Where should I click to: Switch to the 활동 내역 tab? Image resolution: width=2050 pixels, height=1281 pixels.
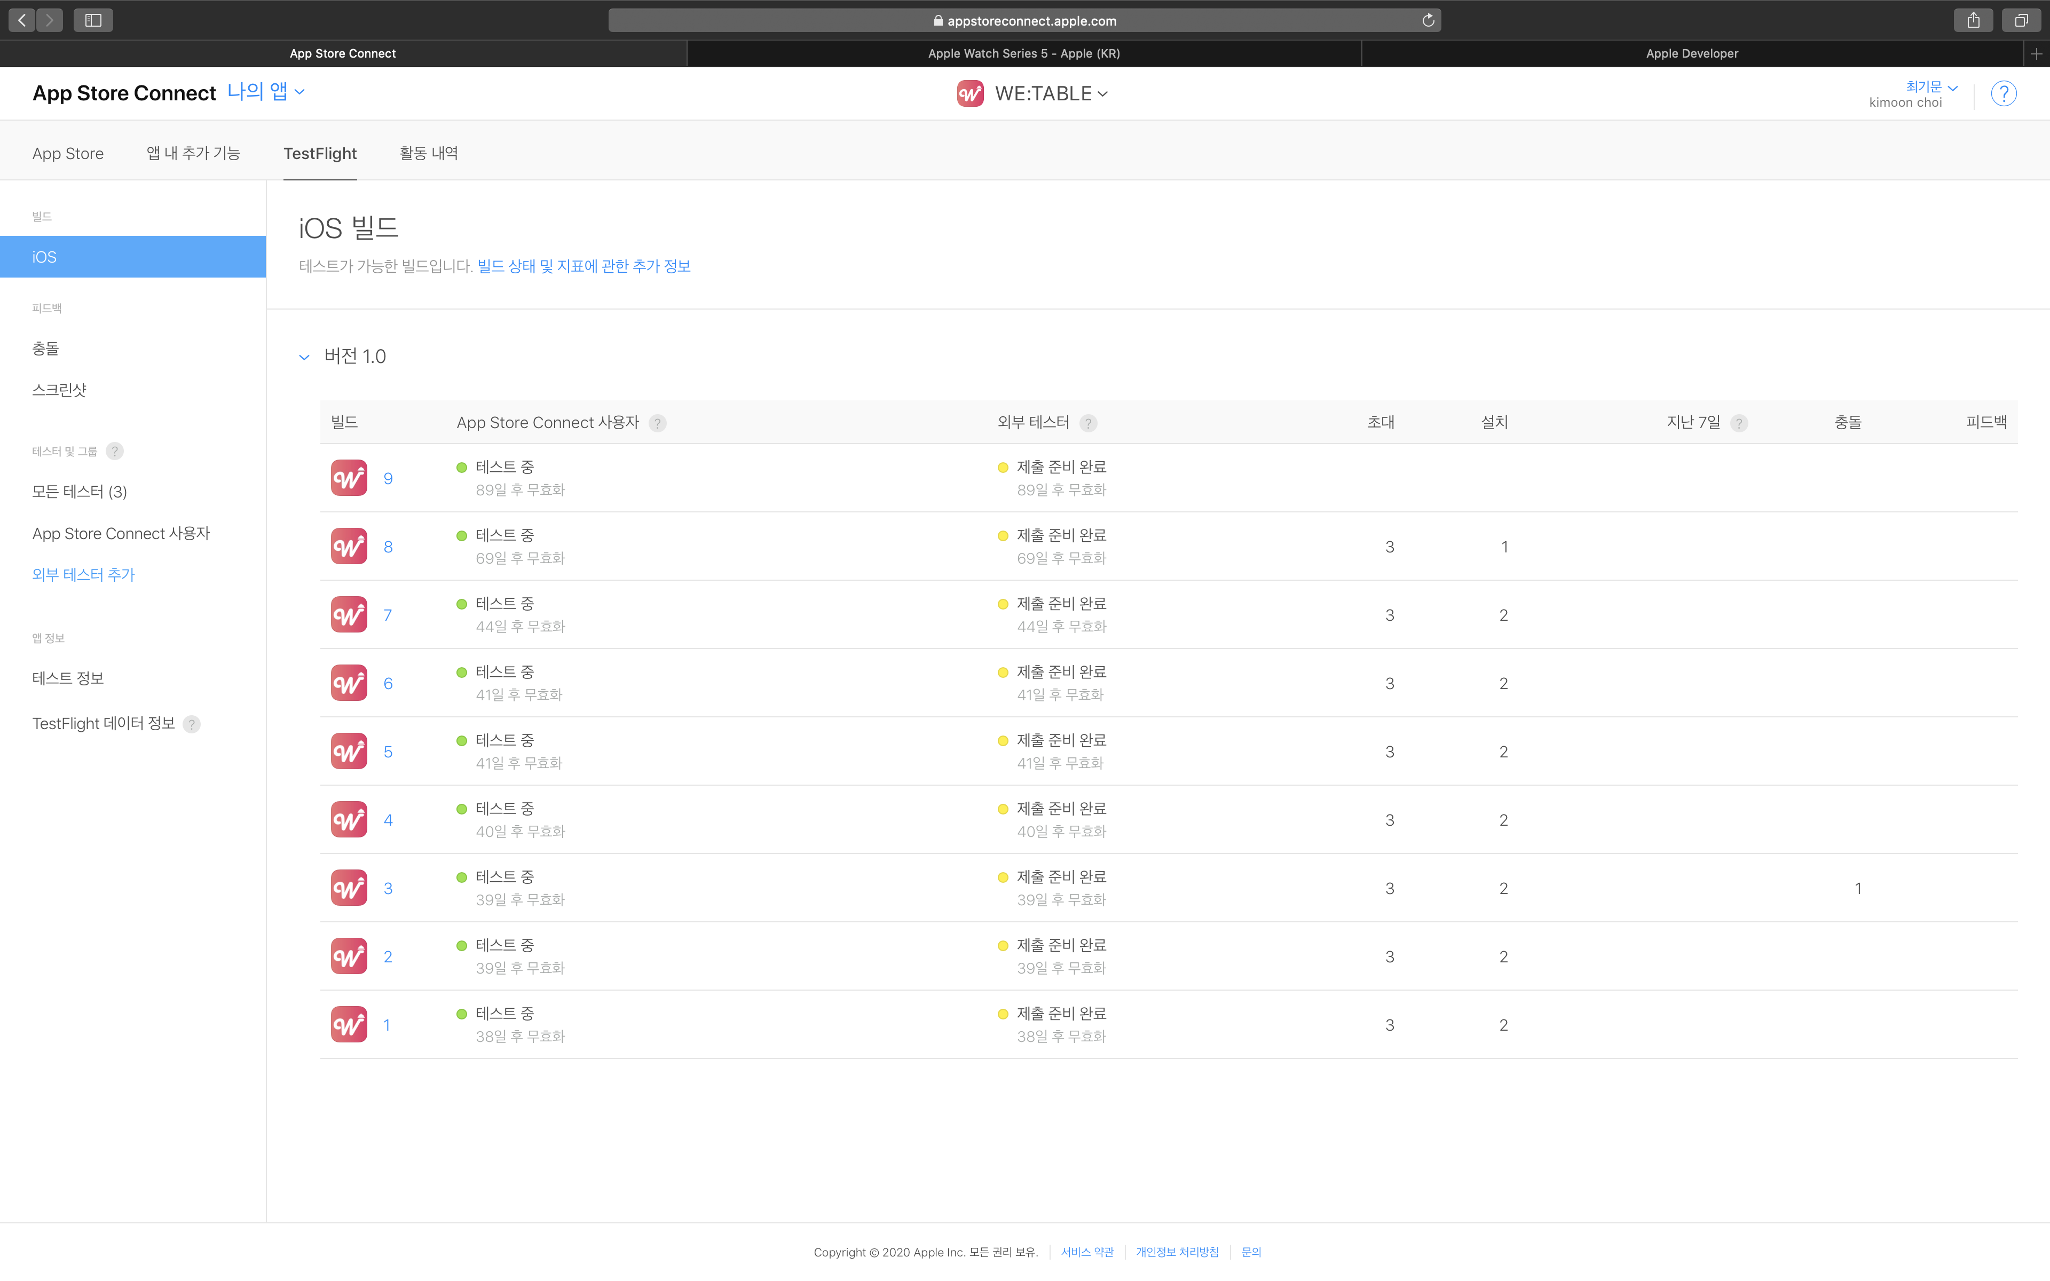pyautogui.click(x=429, y=153)
